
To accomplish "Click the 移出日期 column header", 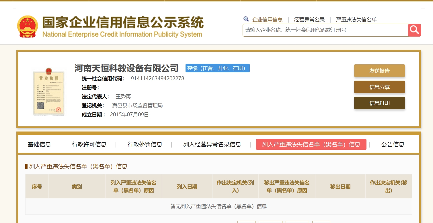I will tap(340, 187).
